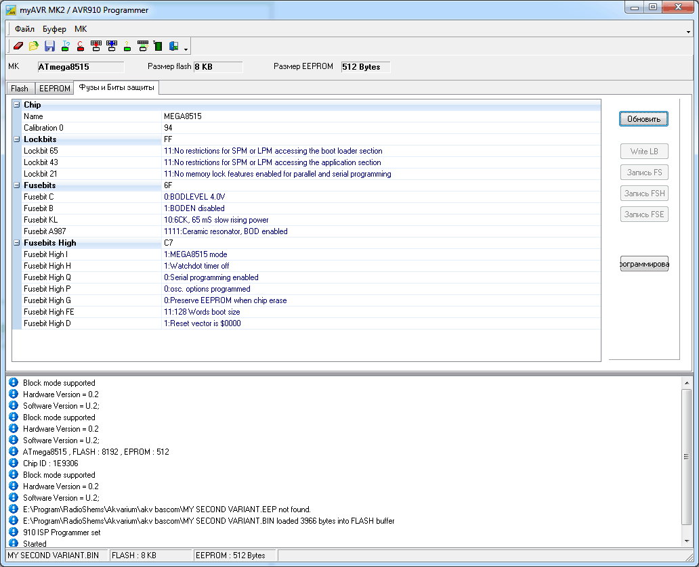Click the Fusebit High D value 'Reset vector is $0000'
The image size is (699, 567).
tap(203, 324)
